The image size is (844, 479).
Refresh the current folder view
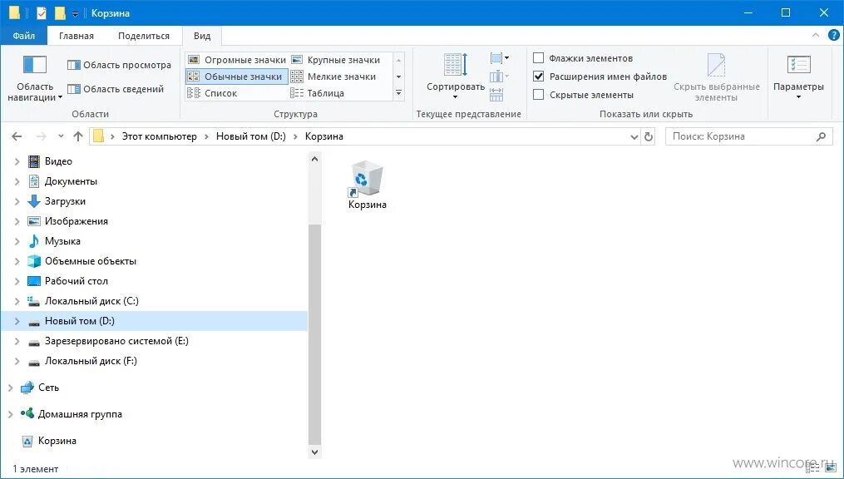[x=649, y=136]
